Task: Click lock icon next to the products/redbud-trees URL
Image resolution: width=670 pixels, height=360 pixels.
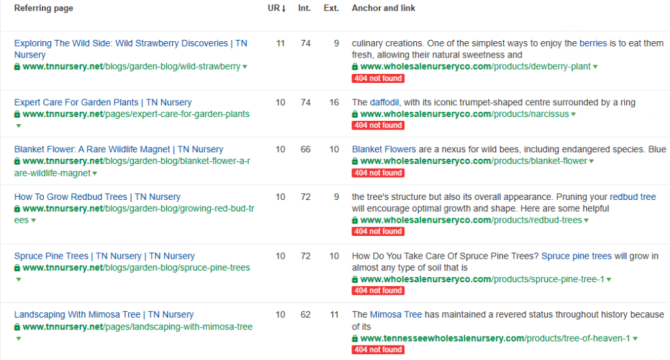Action: click(355, 220)
